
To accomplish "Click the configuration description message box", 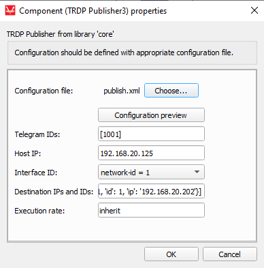I will tap(132, 53).
